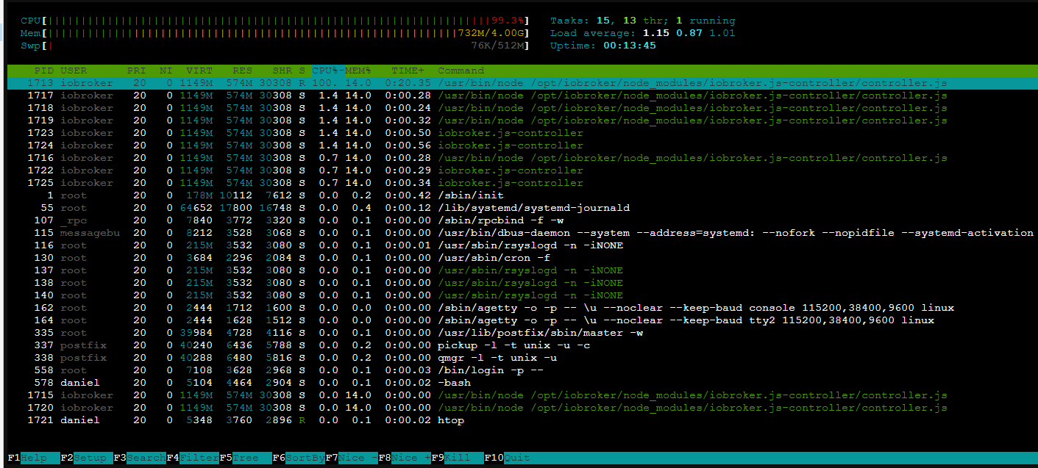The height and width of the screenshot is (468, 1038).
Task: Toggle F5 Tree view
Action: coord(246,458)
